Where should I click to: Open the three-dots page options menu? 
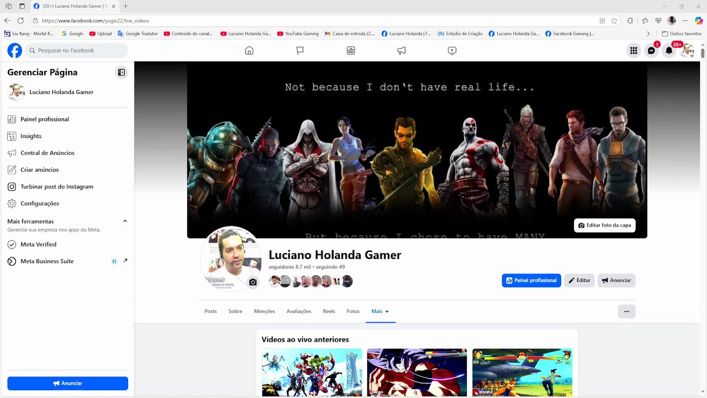click(626, 311)
